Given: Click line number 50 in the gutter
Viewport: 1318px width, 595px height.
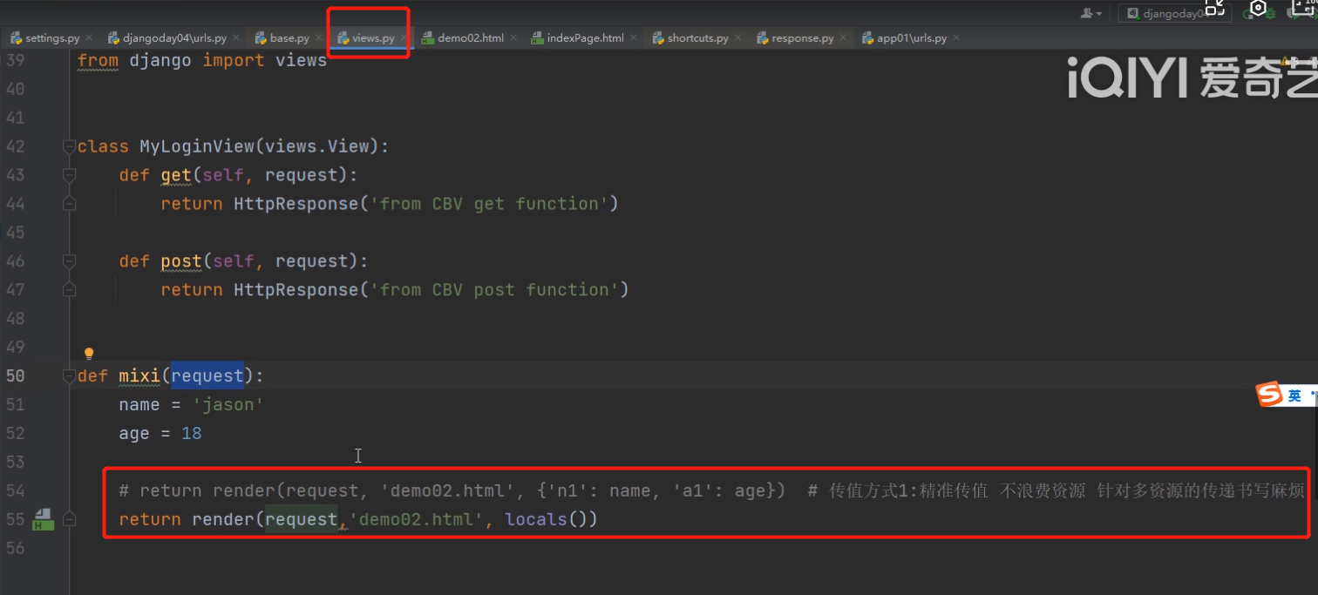Looking at the screenshot, I should [x=15, y=375].
